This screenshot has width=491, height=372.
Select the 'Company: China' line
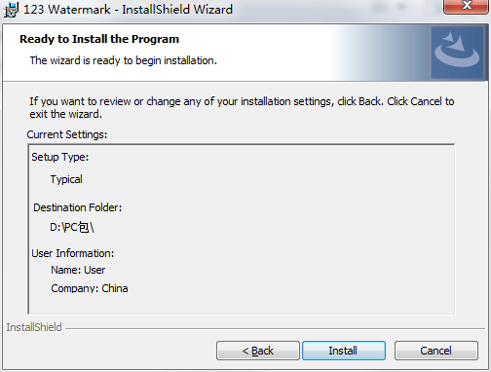(x=90, y=288)
